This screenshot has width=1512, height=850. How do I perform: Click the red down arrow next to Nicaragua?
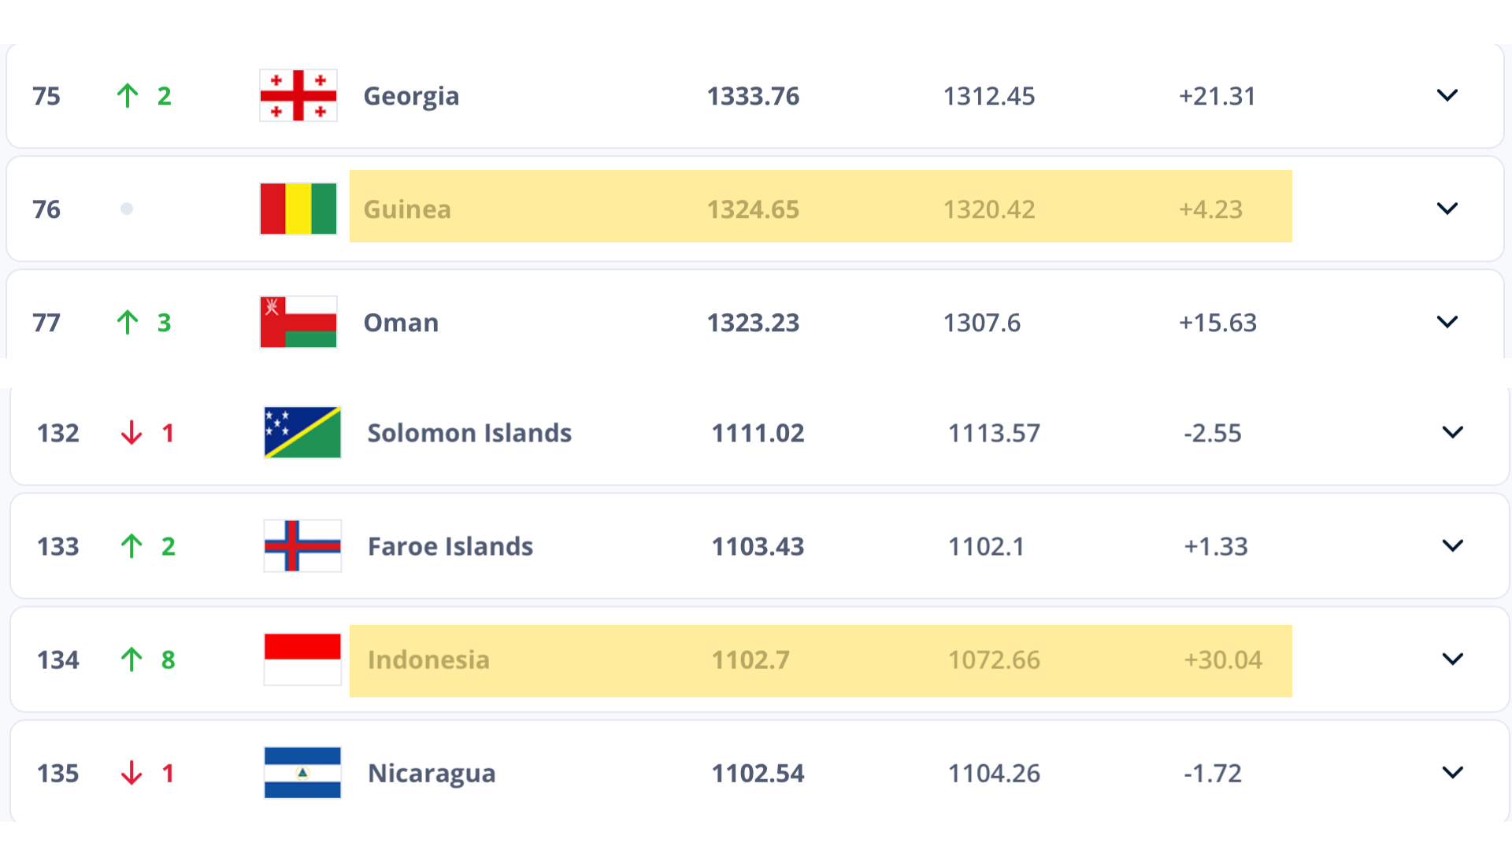[132, 773]
